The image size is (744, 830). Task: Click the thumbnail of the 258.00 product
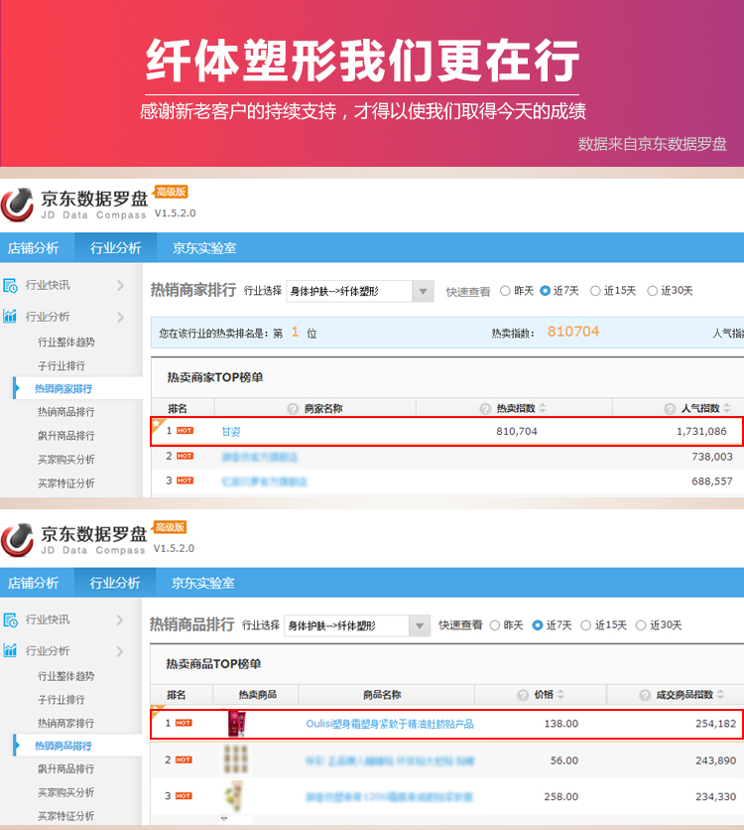[234, 796]
